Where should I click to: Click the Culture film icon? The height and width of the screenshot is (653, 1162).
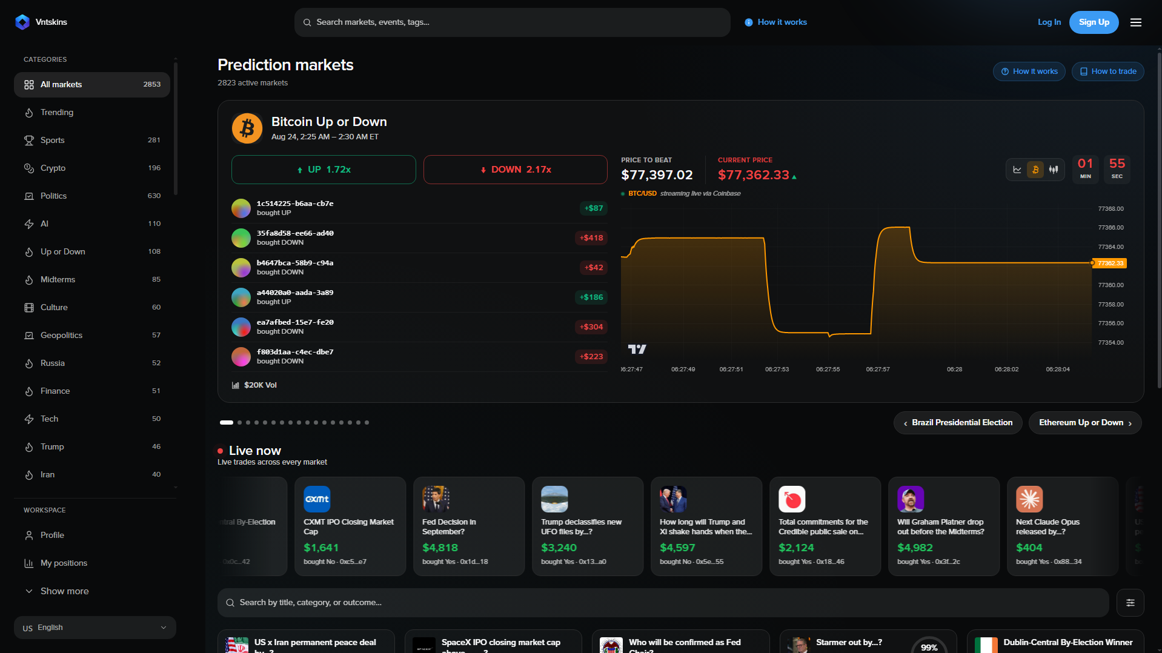[x=29, y=308]
